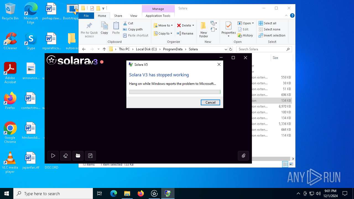Click the Solara eraser clear icon
Image resolution: width=354 pixels, height=199 pixels.
[x=66, y=156]
